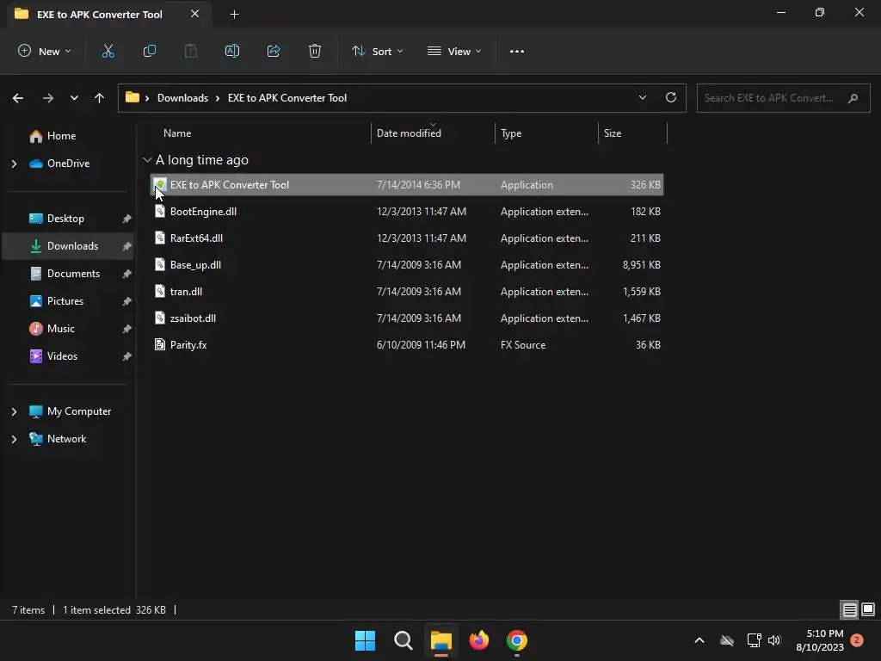Select Home in navigation pane
The height and width of the screenshot is (661, 881).
61,136
